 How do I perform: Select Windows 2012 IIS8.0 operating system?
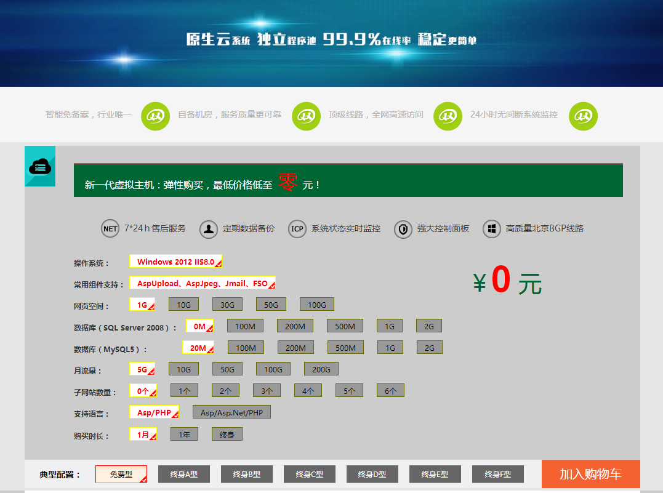tap(175, 262)
